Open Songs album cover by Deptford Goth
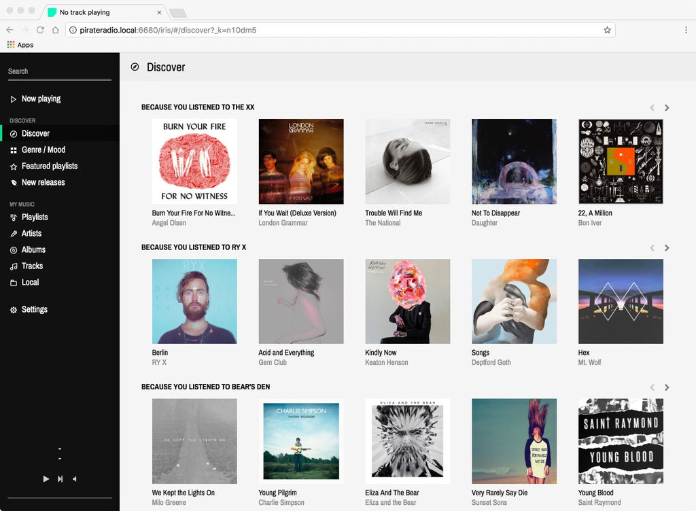 514,301
